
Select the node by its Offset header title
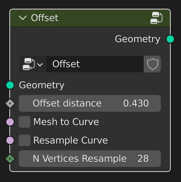pyautogui.click(x=45, y=18)
